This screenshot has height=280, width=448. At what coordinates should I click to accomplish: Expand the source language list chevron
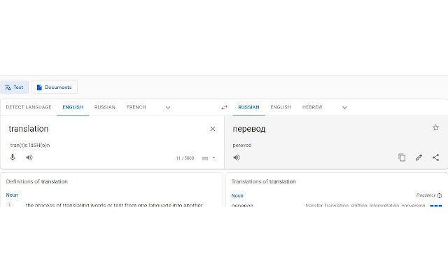[x=168, y=107]
